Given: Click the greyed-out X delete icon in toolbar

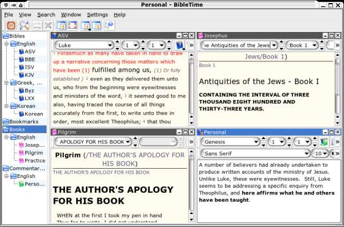Looking at the screenshot, I should coord(48,26).
